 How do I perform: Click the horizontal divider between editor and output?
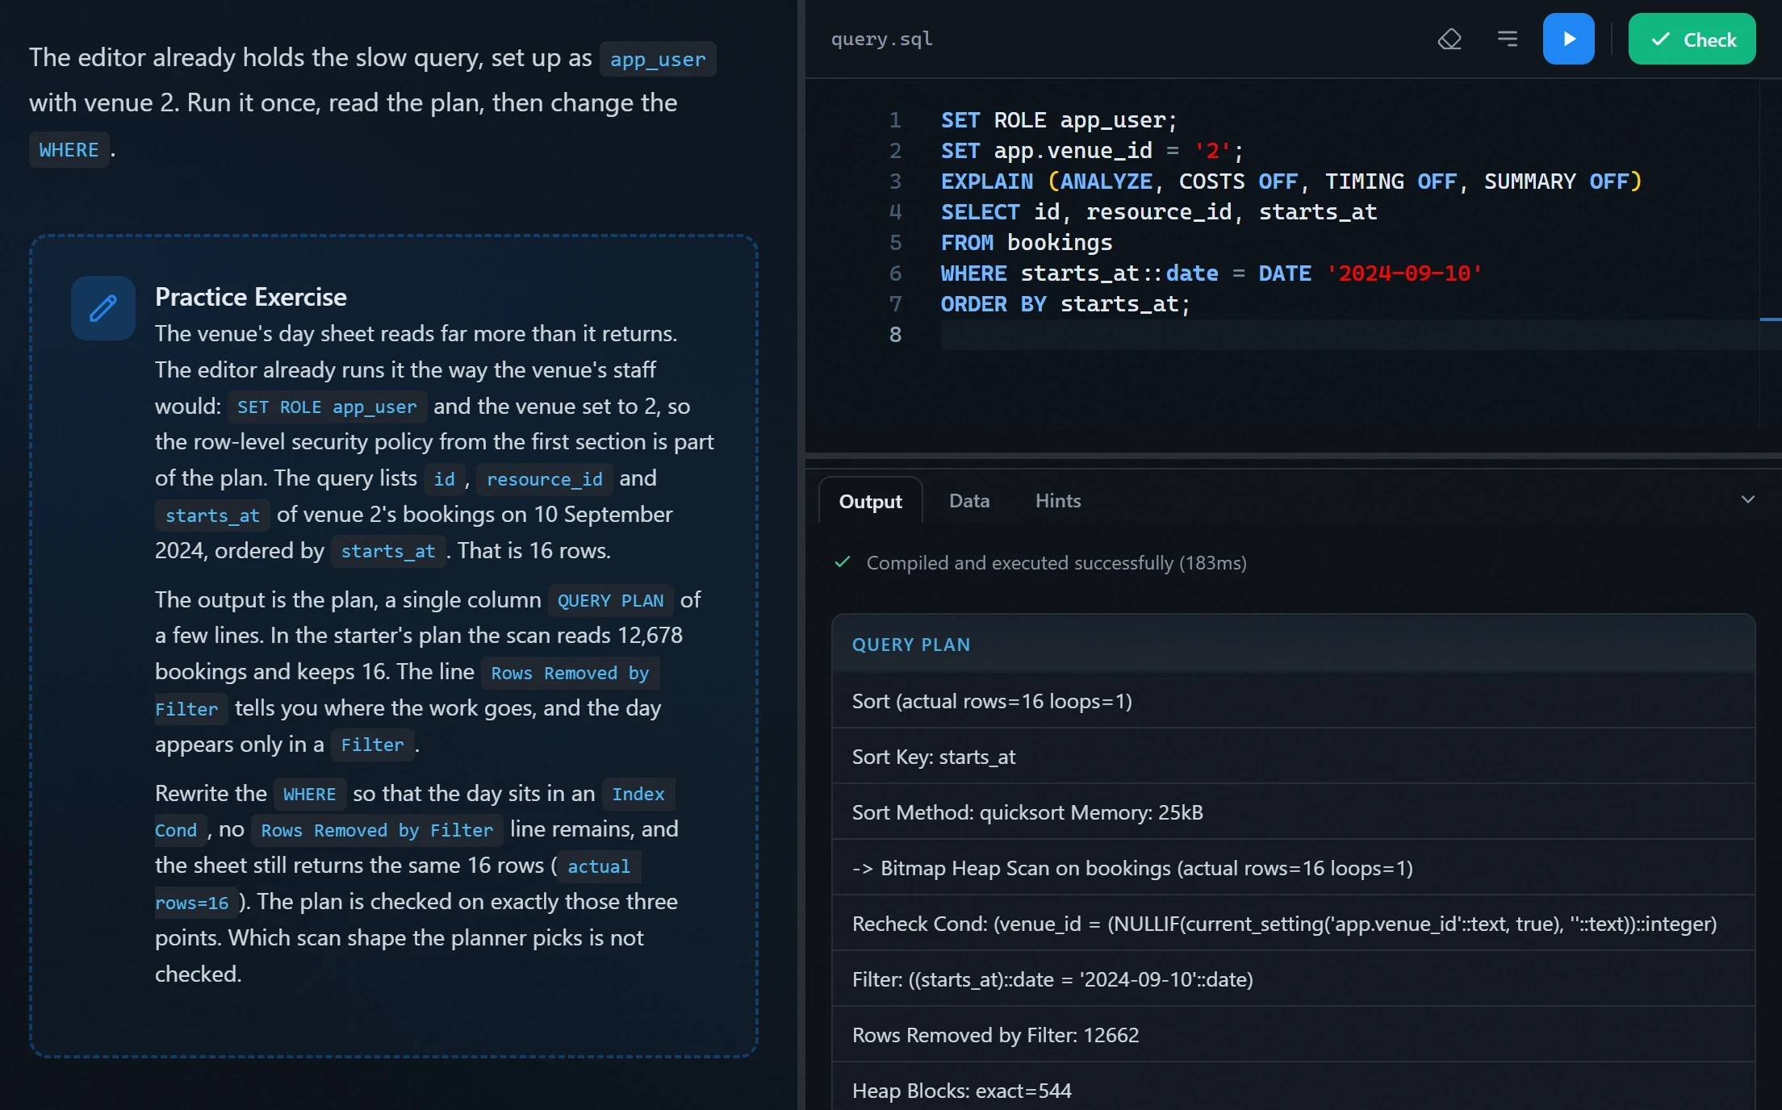click(1294, 457)
